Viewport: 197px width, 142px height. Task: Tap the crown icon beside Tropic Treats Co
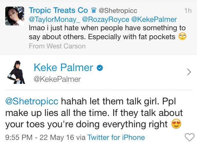click(94, 11)
